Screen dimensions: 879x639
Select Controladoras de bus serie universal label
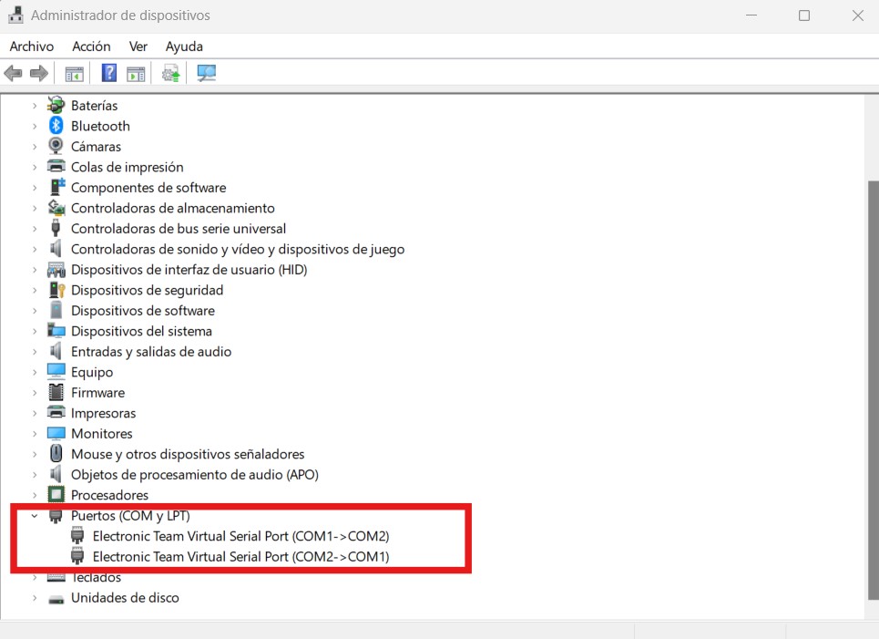click(179, 228)
